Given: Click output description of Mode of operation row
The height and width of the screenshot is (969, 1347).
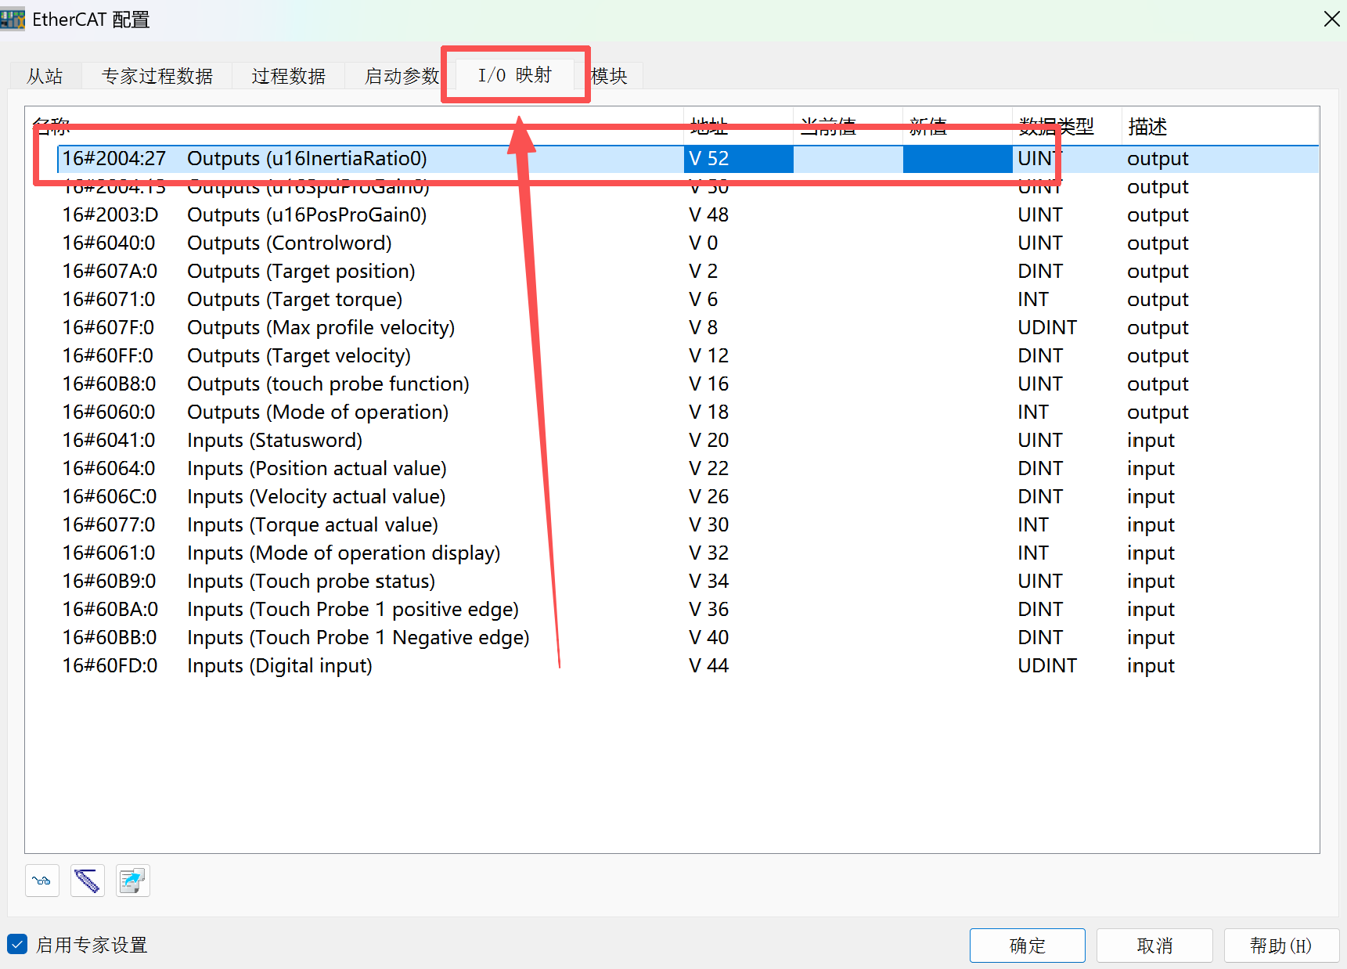Looking at the screenshot, I should [1158, 412].
